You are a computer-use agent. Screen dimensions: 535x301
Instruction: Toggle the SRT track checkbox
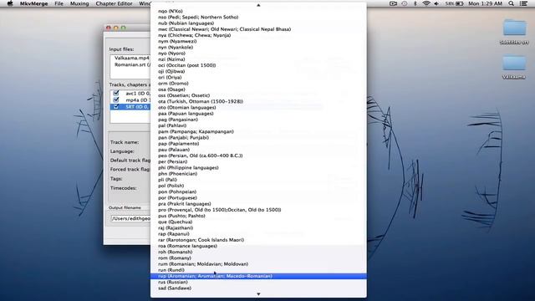(116, 106)
